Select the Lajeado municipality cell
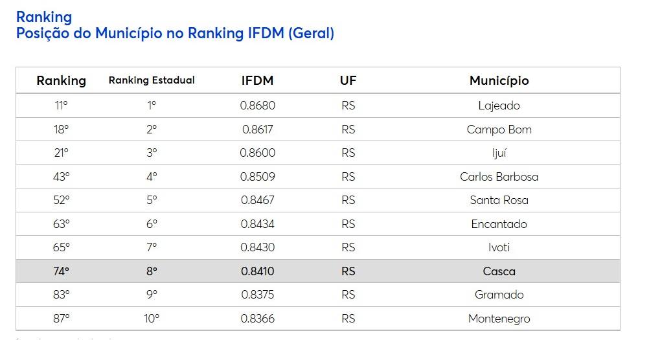 tap(499, 106)
